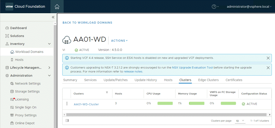This screenshot has width=275, height=128.
Task: Open Online Depot
Action: tap(25, 123)
